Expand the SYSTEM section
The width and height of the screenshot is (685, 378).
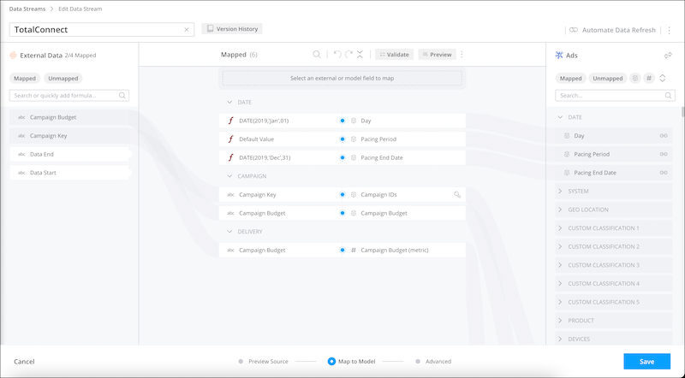pos(614,192)
